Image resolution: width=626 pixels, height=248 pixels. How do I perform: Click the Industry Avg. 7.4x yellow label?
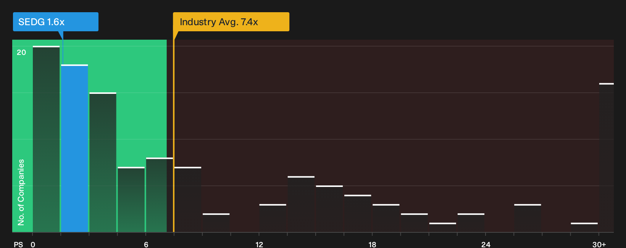point(231,22)
